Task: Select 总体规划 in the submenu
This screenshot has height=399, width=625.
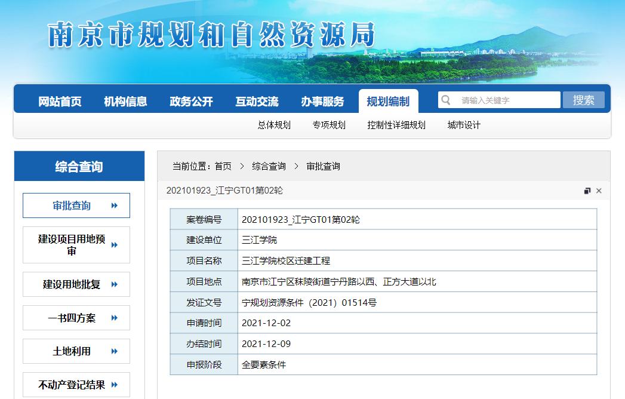Action: coord(274,125)
